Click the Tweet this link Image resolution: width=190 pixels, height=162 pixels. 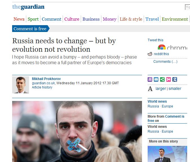[x=155, y=40]
